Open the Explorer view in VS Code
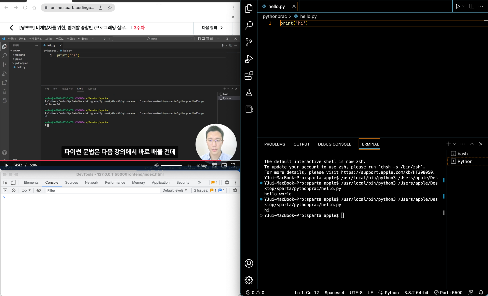This screenshot has width=488, height=296. click(249, 8)
